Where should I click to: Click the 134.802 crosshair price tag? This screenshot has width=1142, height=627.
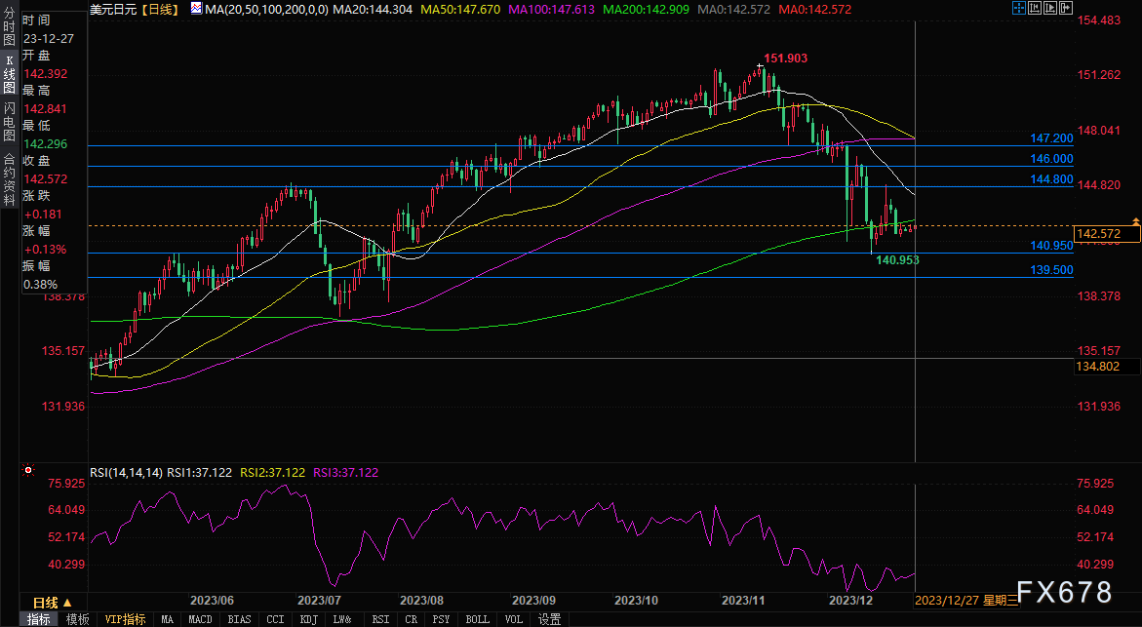click(x=1107, y=367)
